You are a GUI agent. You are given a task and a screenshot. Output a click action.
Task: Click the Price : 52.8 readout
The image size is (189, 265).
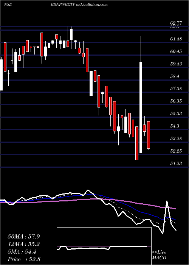pos(24,259)
